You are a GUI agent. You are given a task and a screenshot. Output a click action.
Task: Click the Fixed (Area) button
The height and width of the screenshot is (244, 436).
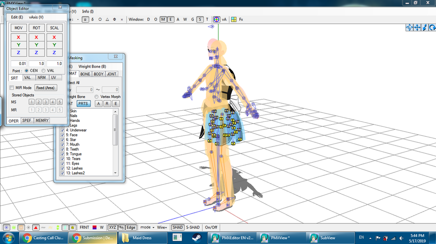click(46, 88)
